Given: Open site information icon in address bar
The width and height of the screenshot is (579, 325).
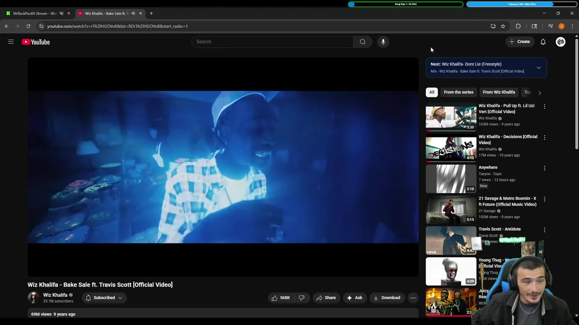Looking at the screenshot, I should click(x=41, y=26).
